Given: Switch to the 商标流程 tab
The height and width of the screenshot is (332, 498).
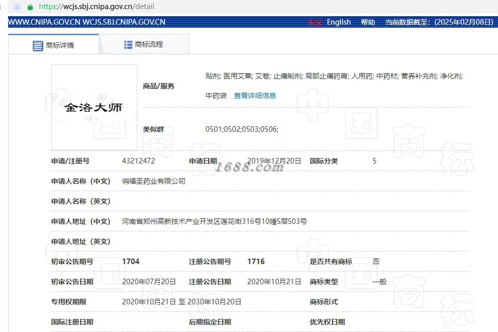Looking at the screenshot, I should (144, 44).
